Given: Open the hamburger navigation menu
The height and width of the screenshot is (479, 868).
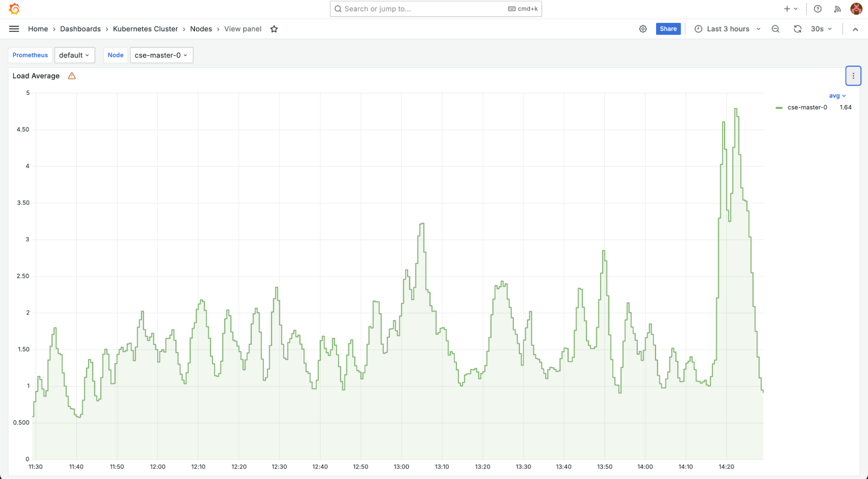Looking at the screenshot, I should click(14, 29).
